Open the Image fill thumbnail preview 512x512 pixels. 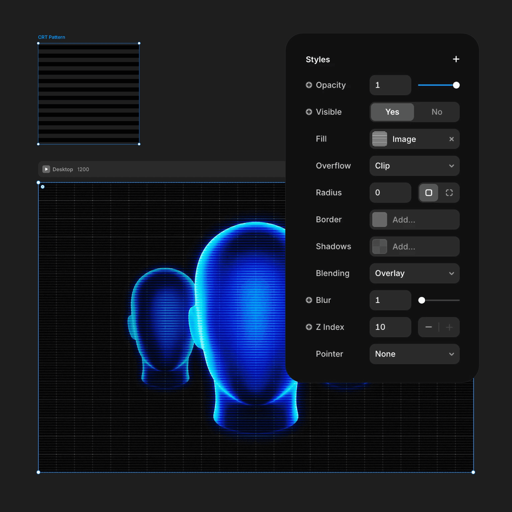379,139
